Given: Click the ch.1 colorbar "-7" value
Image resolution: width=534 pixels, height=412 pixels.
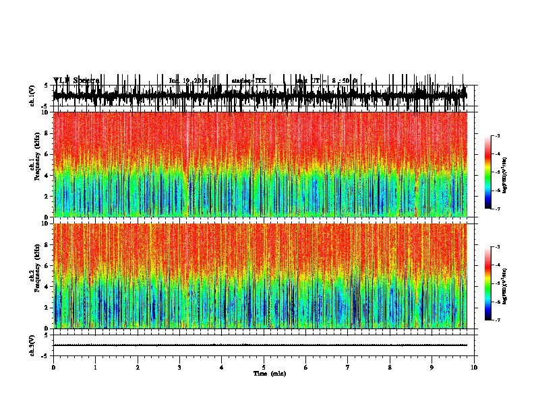Looking at the screenshot, I should (497, 209).
